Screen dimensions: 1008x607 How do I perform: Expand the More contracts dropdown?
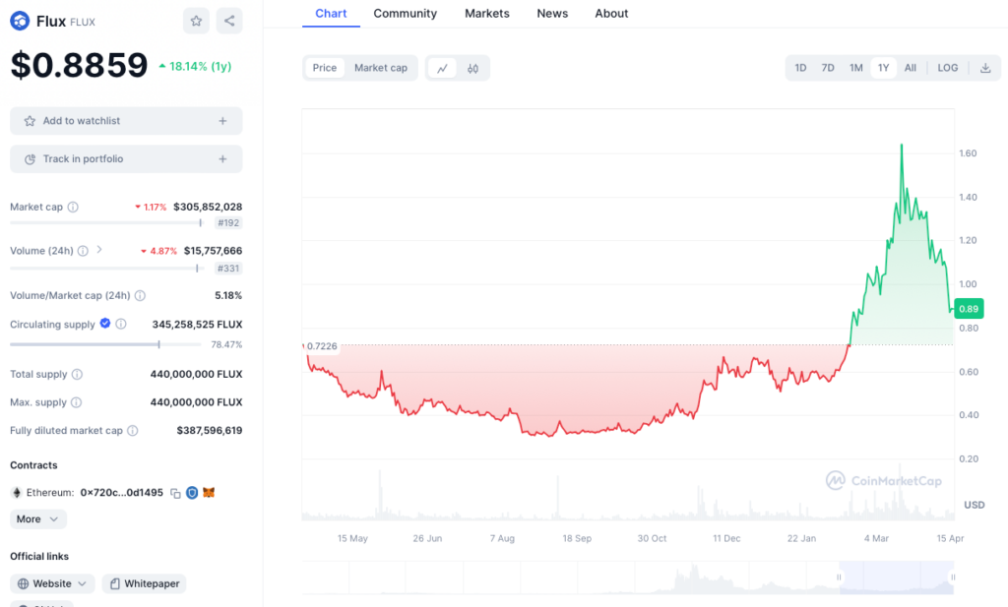coord(38,518)
